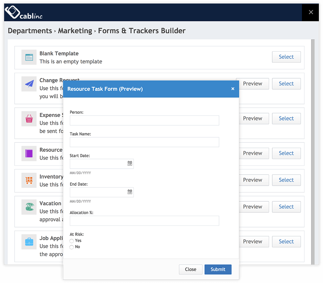Click the Person input field
Viewport: 323px width, 283px height.
pos(144,120)
